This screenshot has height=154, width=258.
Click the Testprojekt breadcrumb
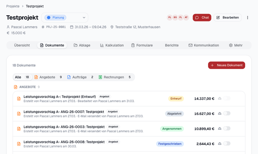[x=35, y=6]
